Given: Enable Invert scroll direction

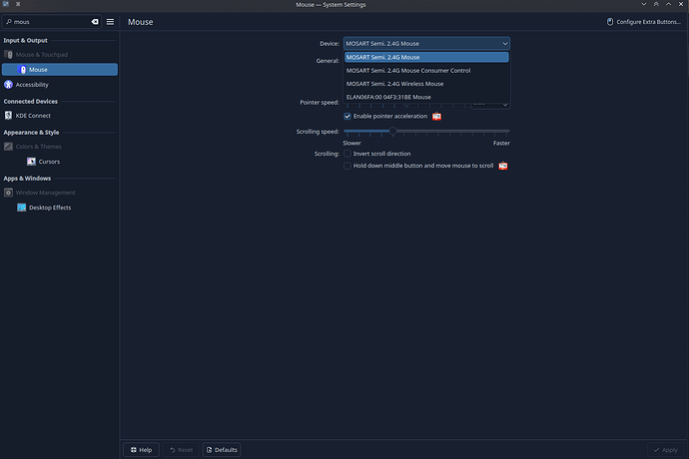Looking at the screenshot, I should [x=347, y=154].
